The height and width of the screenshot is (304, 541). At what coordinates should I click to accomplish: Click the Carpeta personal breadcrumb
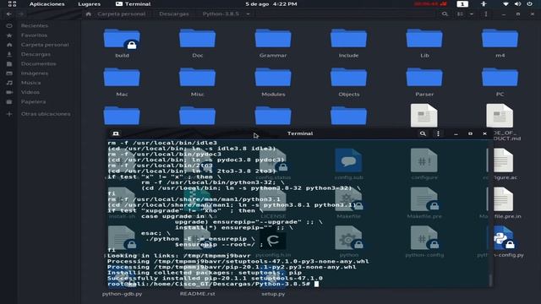[x=122, y=14]
